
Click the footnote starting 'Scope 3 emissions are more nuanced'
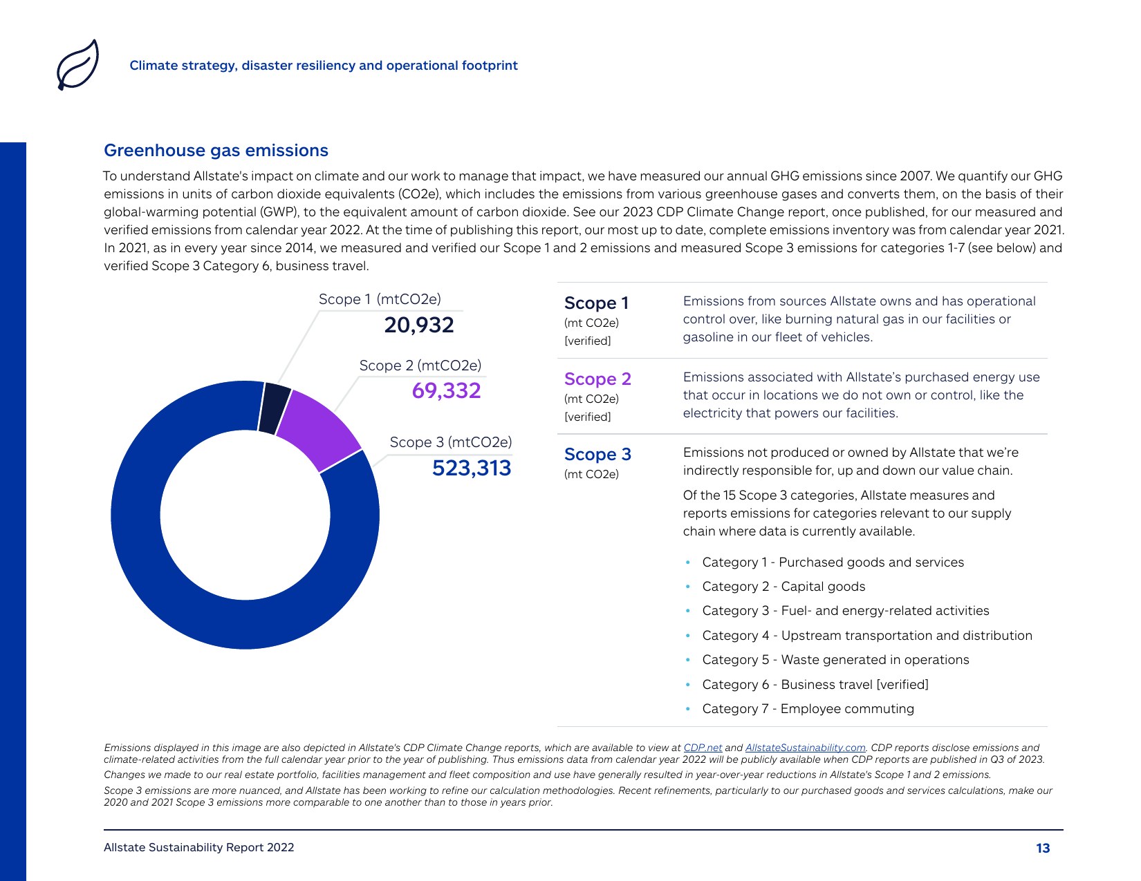[578, 796]
